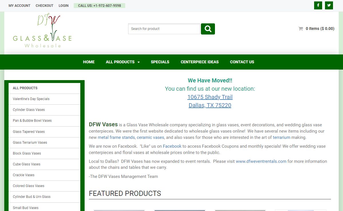
Task: Open Pan & Bubble Bowl Vases category
Action: [45, 121]
